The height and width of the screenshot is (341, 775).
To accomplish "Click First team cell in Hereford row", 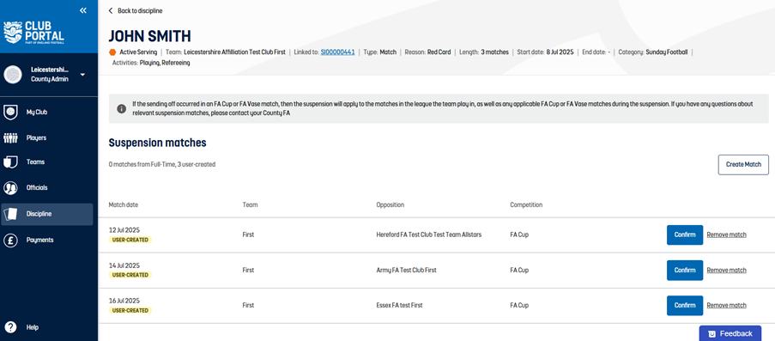I will (248, 235).
